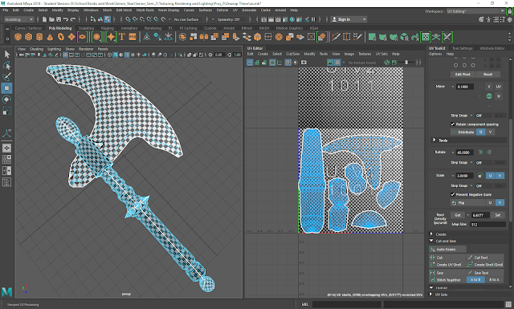Click the Edit Pivot button

coord(463,75)
